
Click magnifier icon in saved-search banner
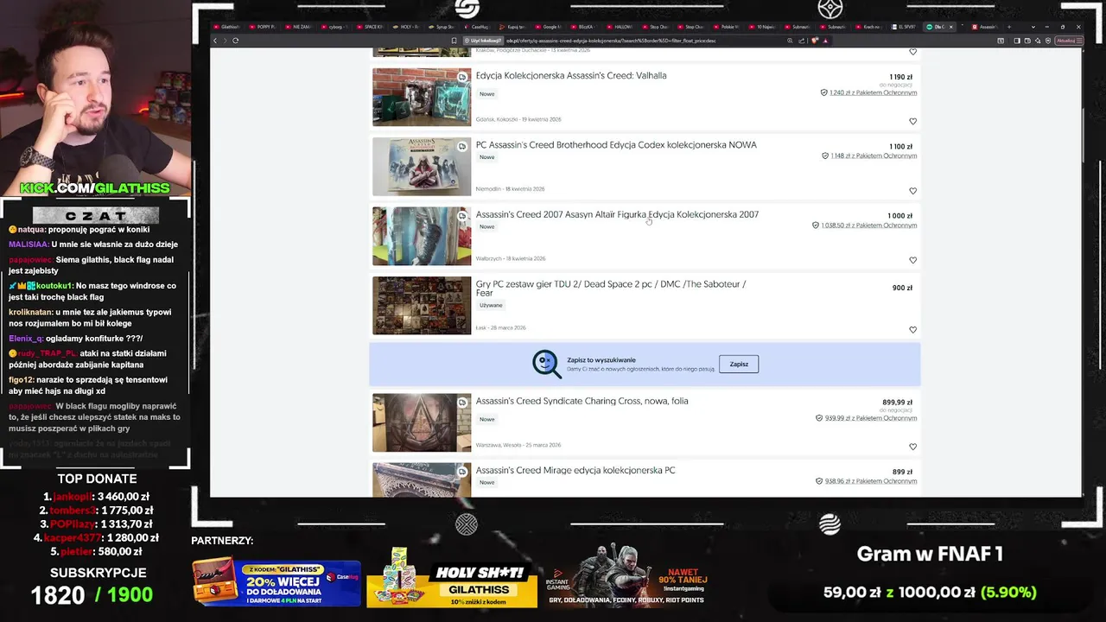[547, 364]
